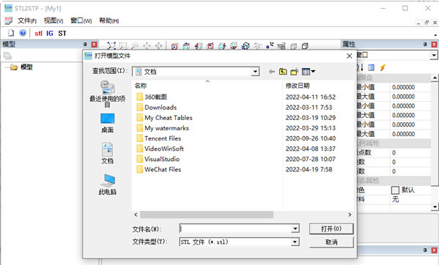The width and height of the screenshot is (439, 265).
Task: Click the 取消 button
Action: (331, 242)
